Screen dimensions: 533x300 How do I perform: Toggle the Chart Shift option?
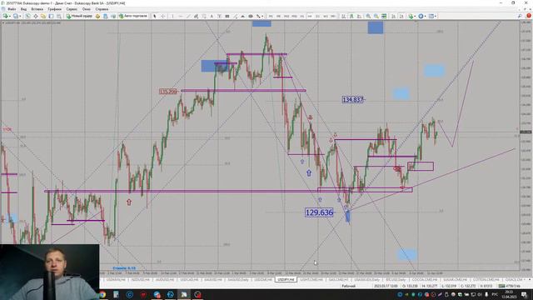pos(401,16)
